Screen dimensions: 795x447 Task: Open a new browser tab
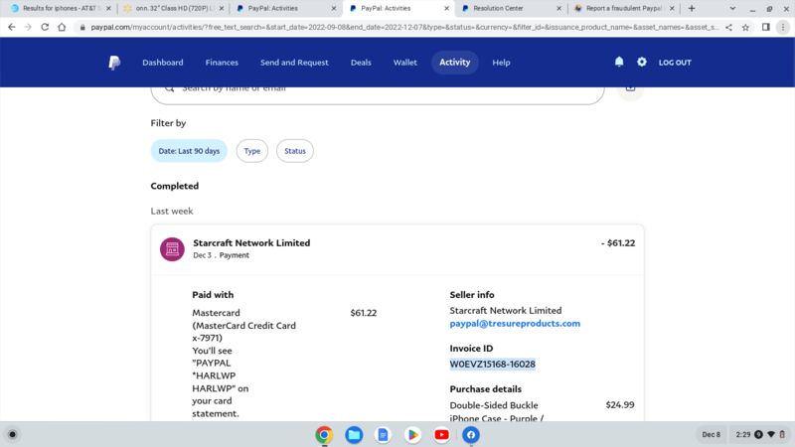692,9
